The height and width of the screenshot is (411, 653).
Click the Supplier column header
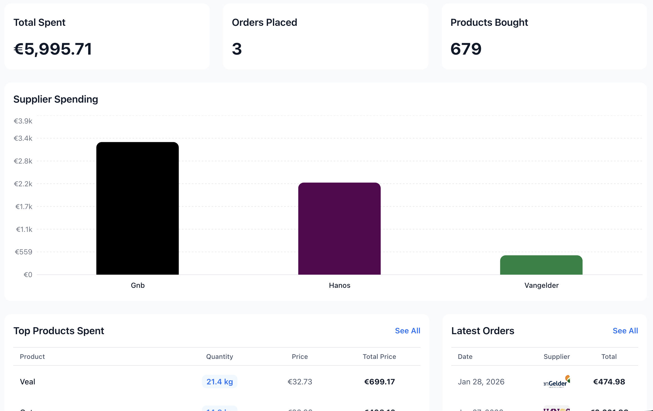(x=557, y=356)
